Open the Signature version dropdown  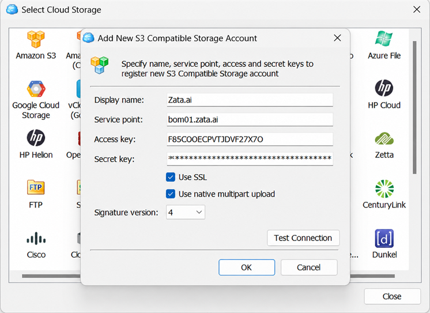(186, 212)
